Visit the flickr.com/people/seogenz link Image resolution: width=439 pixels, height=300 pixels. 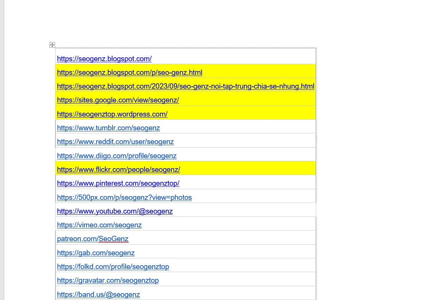[118, 170]
